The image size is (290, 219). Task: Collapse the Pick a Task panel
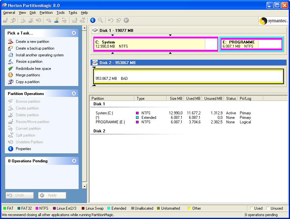(x=74, y=33)
